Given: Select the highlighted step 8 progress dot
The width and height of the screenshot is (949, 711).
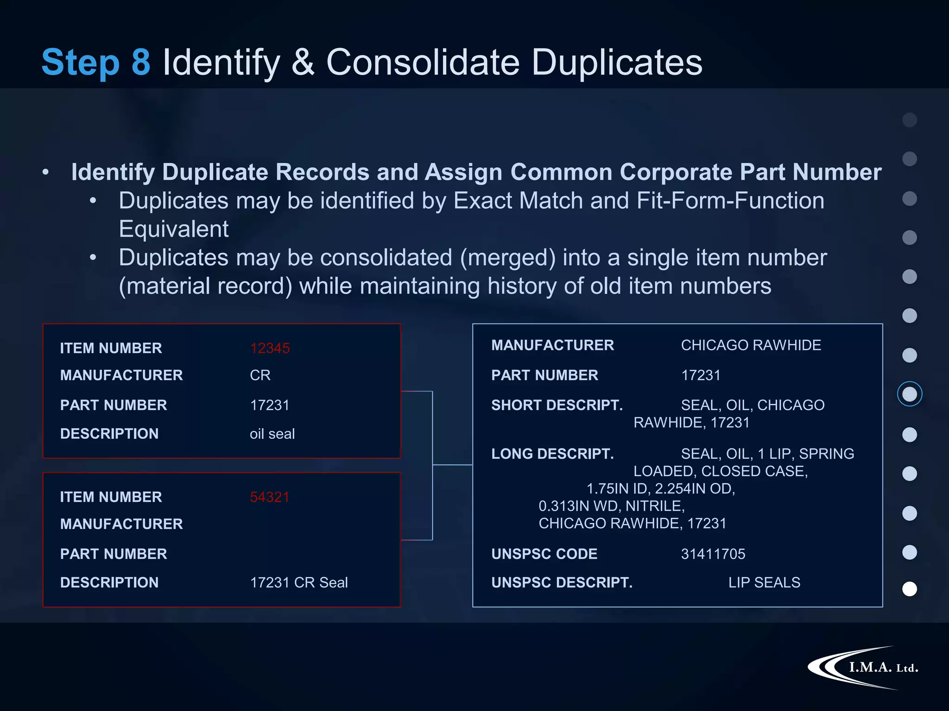Looking at the screenshot, I should [x=910, y=394].
